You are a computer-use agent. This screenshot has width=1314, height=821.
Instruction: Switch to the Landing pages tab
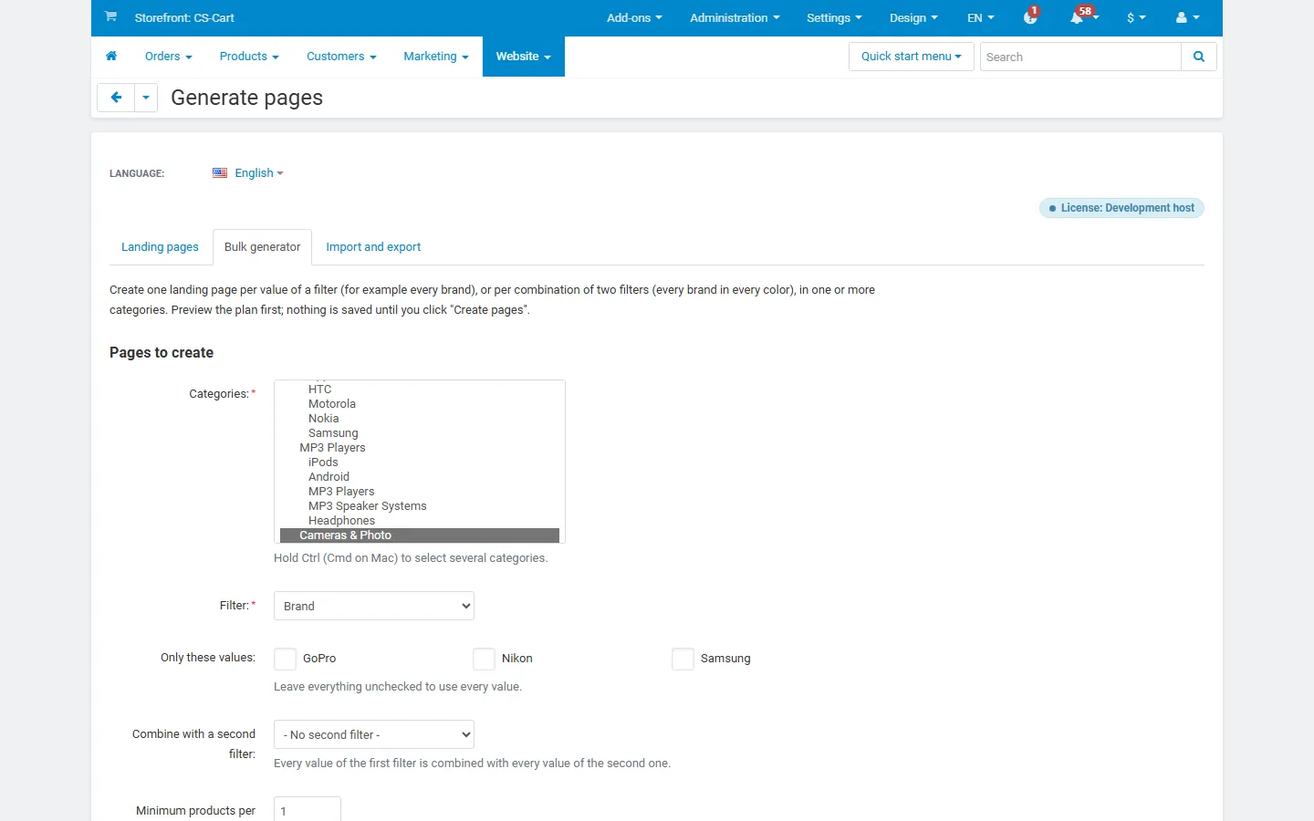160,247
